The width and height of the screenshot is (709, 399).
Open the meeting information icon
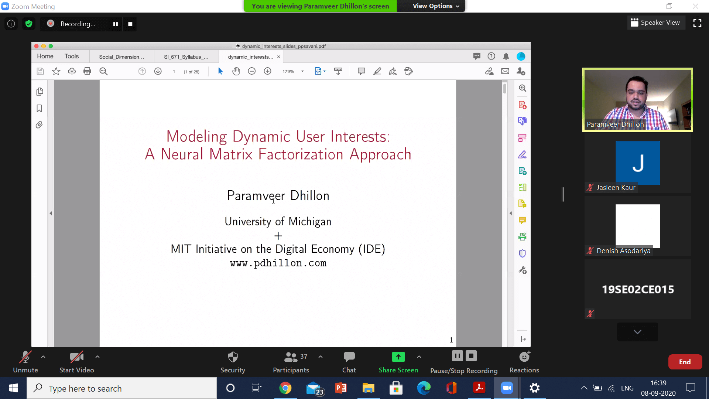click(x=11, y=24)
